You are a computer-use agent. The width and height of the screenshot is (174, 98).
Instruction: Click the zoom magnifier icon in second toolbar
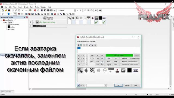[x=3, y=14]
